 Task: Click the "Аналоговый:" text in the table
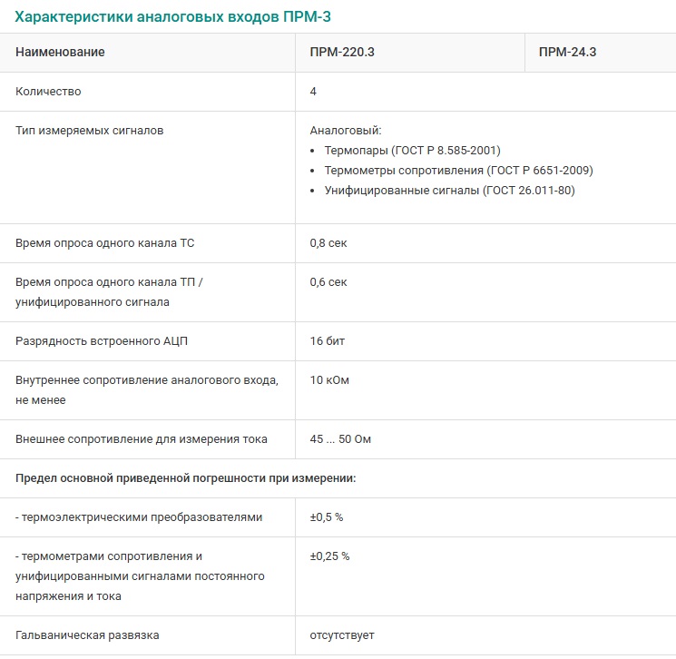(346, 131)
